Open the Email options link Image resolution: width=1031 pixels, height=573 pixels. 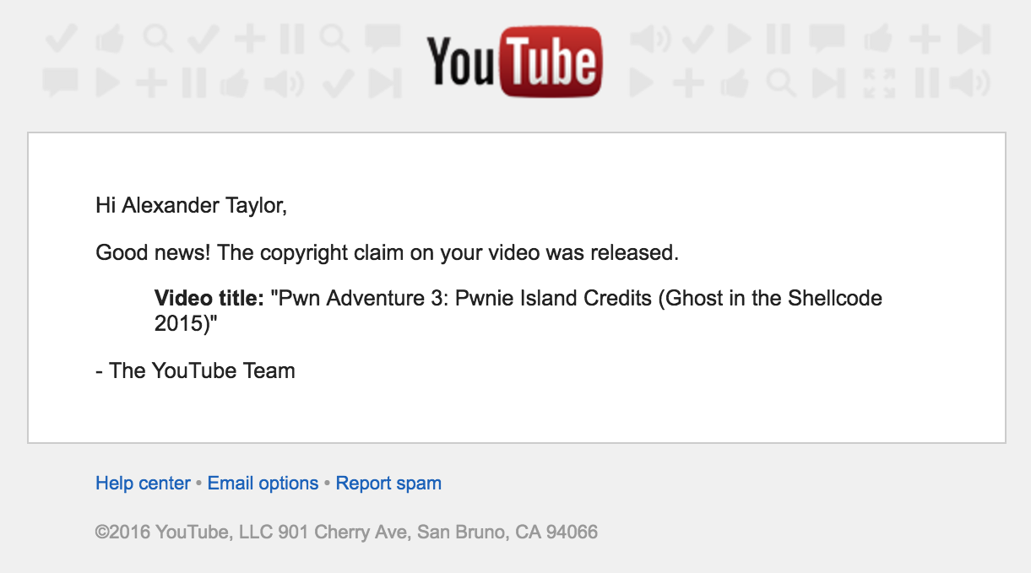pyautogui.click(x=263, y=484)
